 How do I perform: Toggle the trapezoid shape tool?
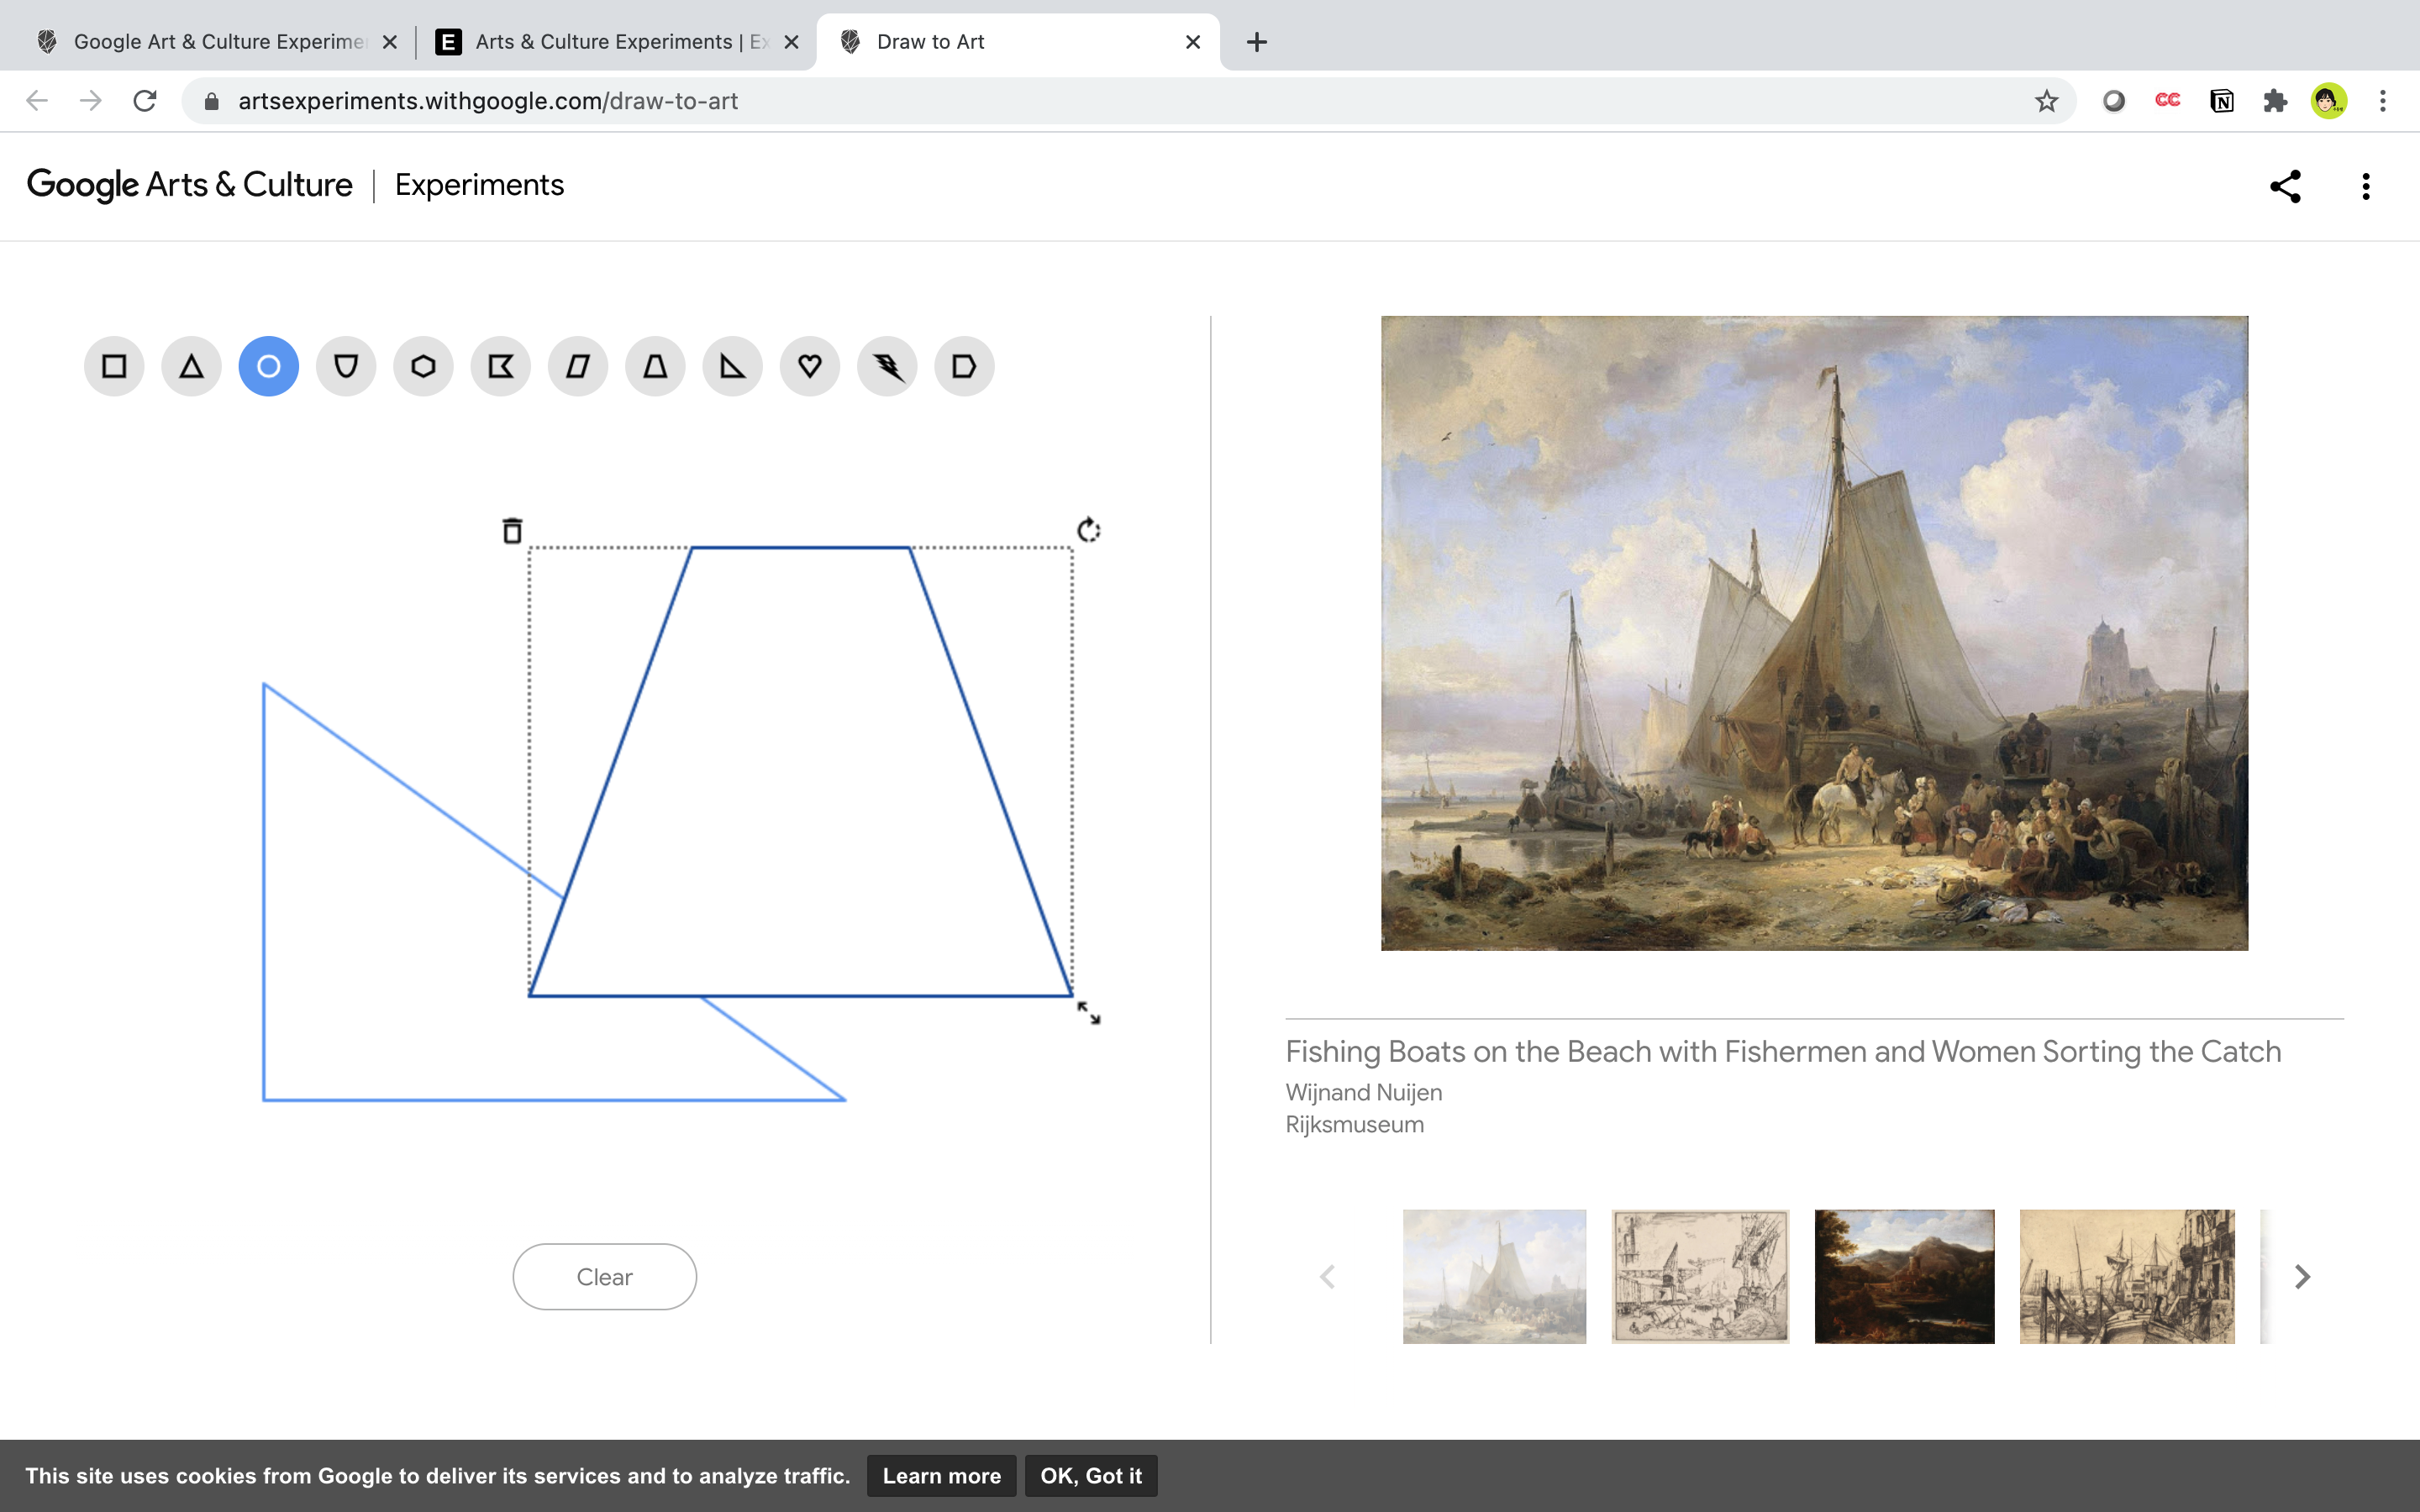pos(655,367)
